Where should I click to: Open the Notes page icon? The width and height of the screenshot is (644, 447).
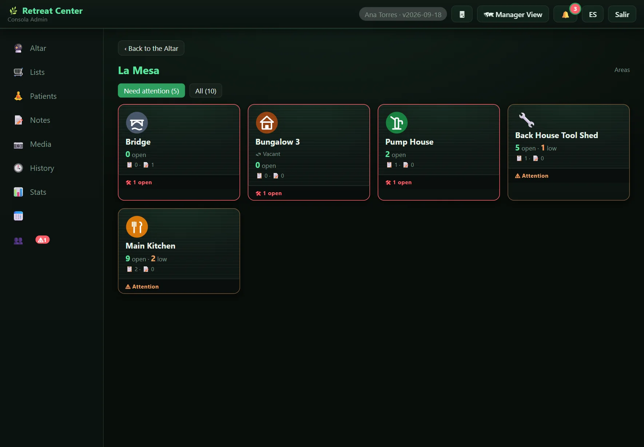click(18, 120)
